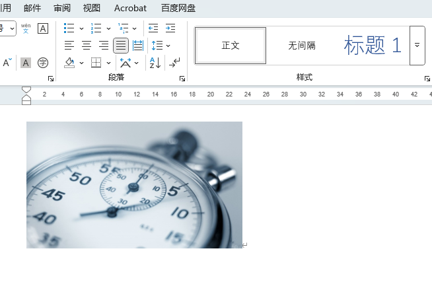Click the shading paint bucket icon
Viewport: 432px width, 296px height.
(69, 63)
